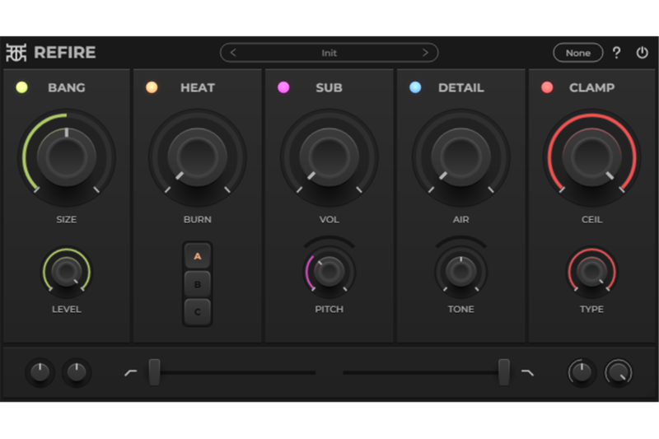Click the REFIRE logo icon
659x439 pixels.
16,53
